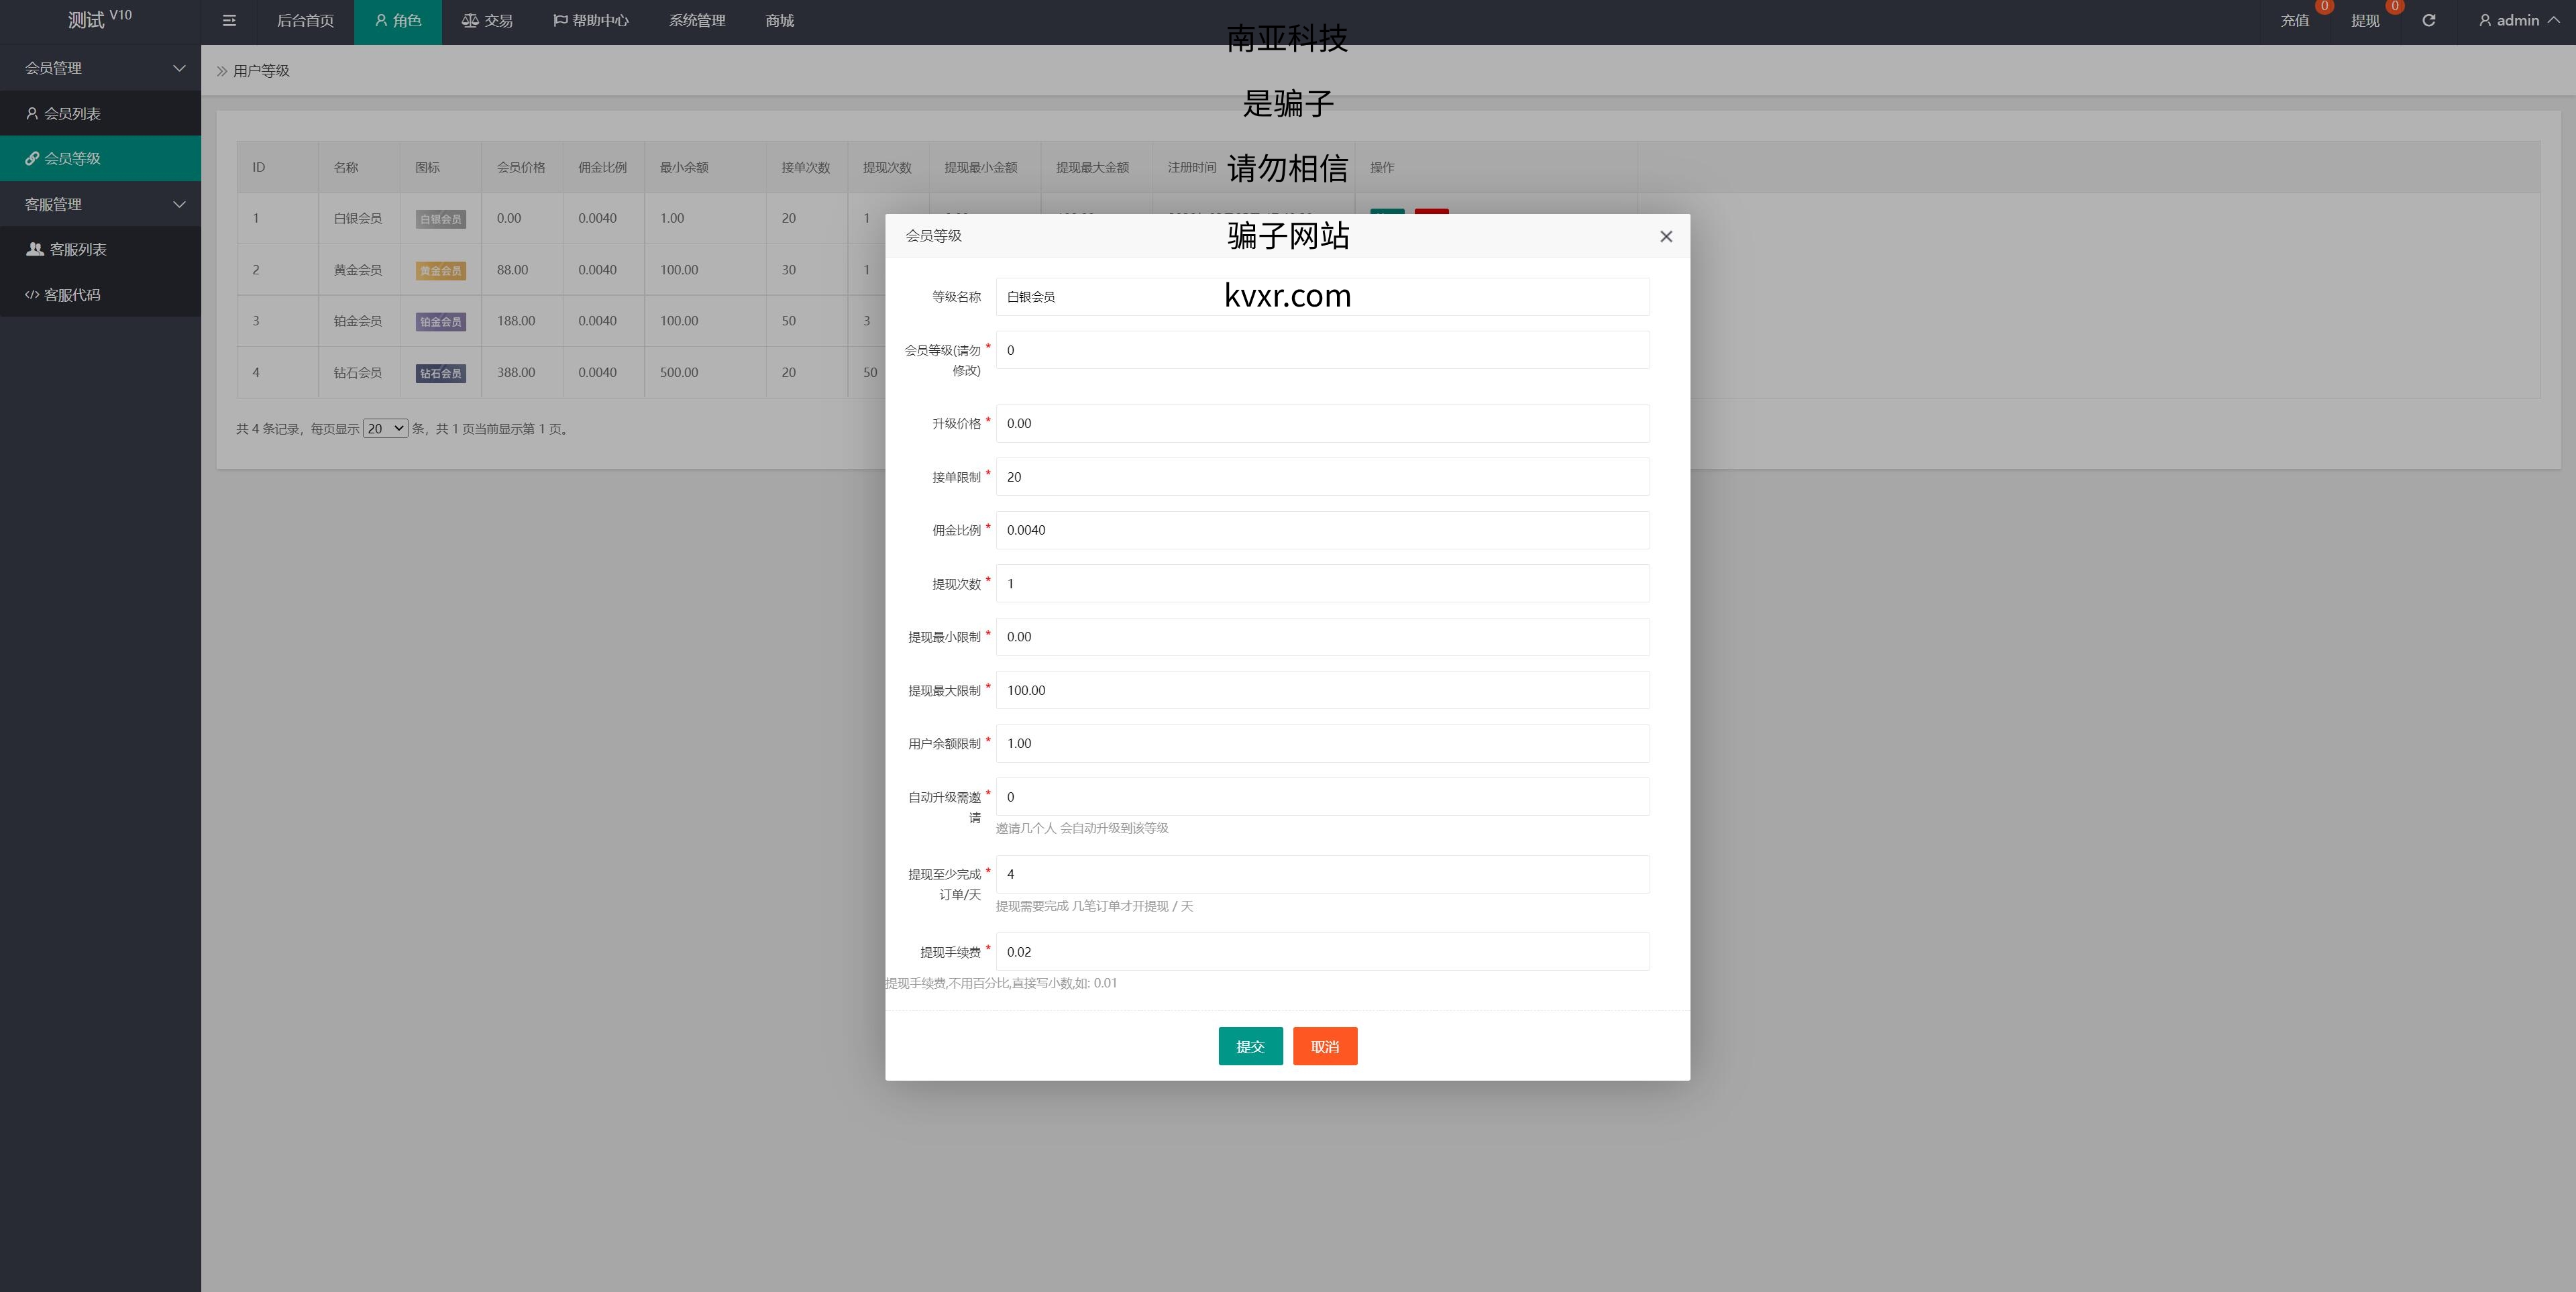Viewport: 2576px width, 1292px height.
Task: Select 会员等级 sidebar item
Action: point(72,159)
